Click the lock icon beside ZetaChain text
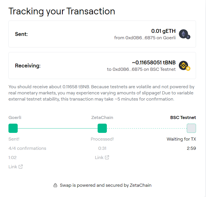This screenshot has height=197, width=206. (x=55, y=185)
